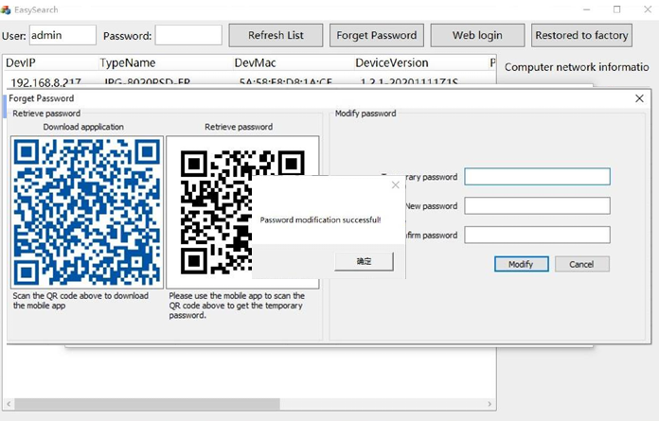Close the Forget Password dialog
The height and width of the screenshot is (421, 659).
click(639, 98)
